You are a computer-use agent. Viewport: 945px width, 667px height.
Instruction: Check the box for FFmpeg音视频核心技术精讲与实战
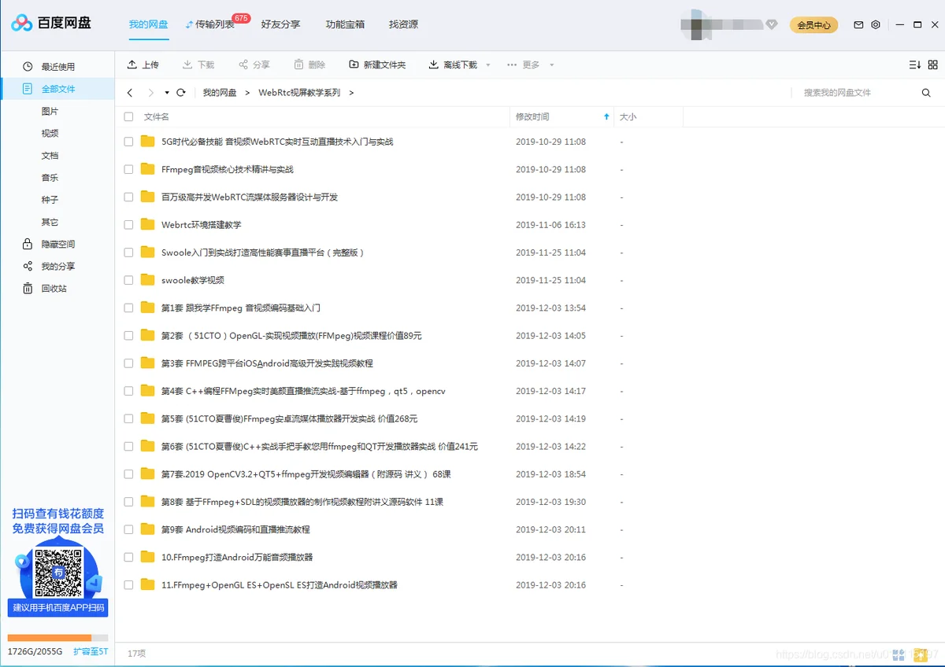click(x=129, y=169)
